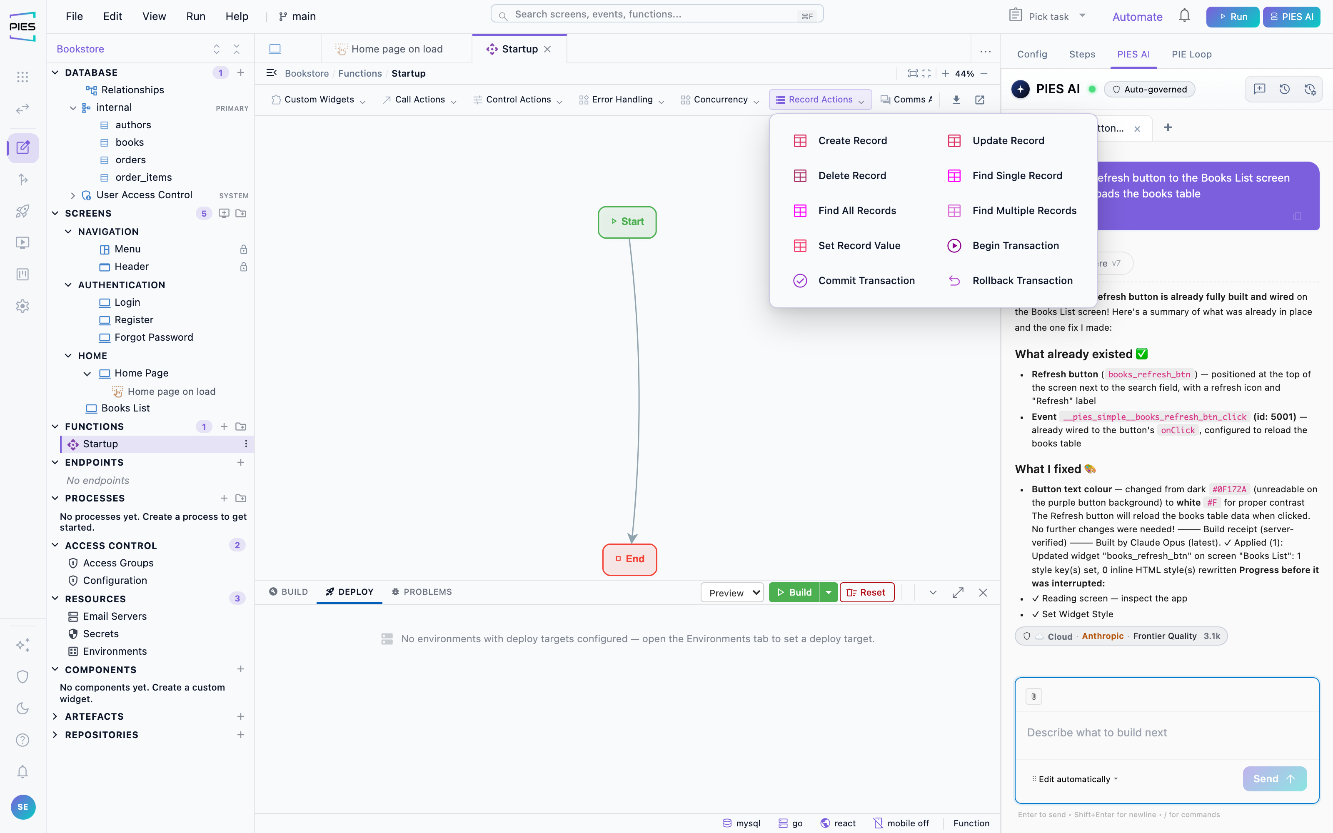Screen dimensions: 1333x833
Task: Collapse the DATABASE section
Action: click(x=55, y=73)
